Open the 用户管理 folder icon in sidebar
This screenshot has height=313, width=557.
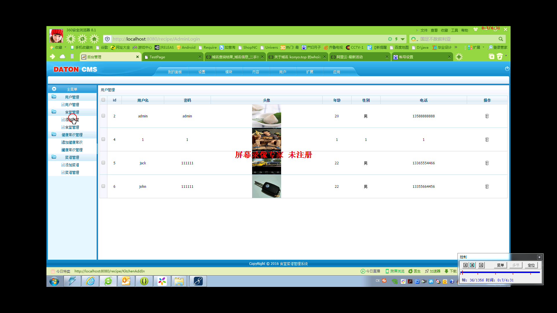coord(54,97)
